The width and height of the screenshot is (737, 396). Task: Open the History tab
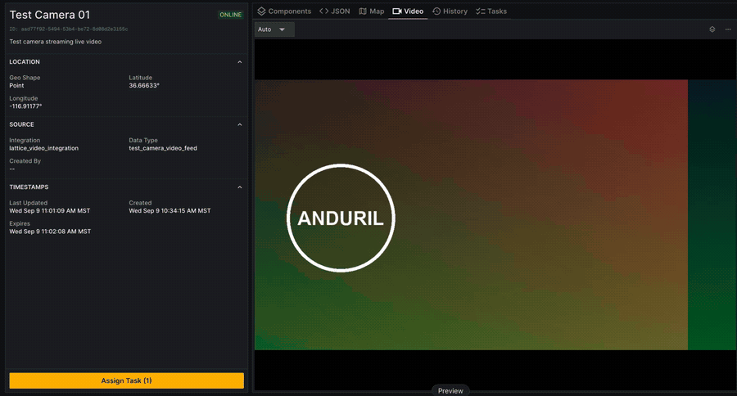click(x=450, y=11)
